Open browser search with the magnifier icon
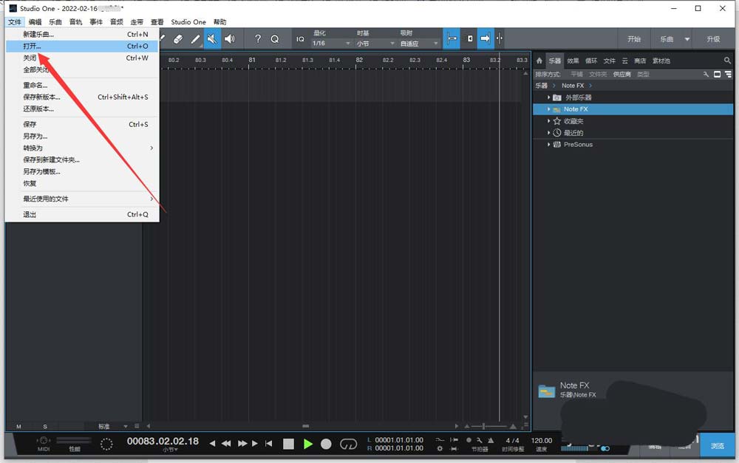739x463 pixels. pyautogui.click(x=728, y=61)
